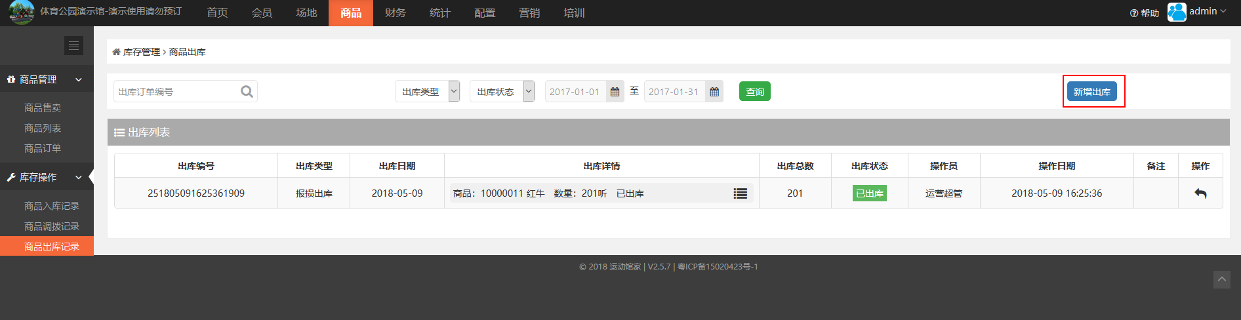Click the 出库编号 column header
Image resolution: width=1241 pixels, height=320 pixels.
pos(196,166)
